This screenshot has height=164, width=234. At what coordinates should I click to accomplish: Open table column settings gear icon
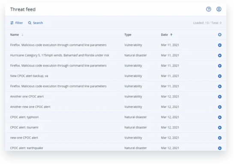pos(220,35)
